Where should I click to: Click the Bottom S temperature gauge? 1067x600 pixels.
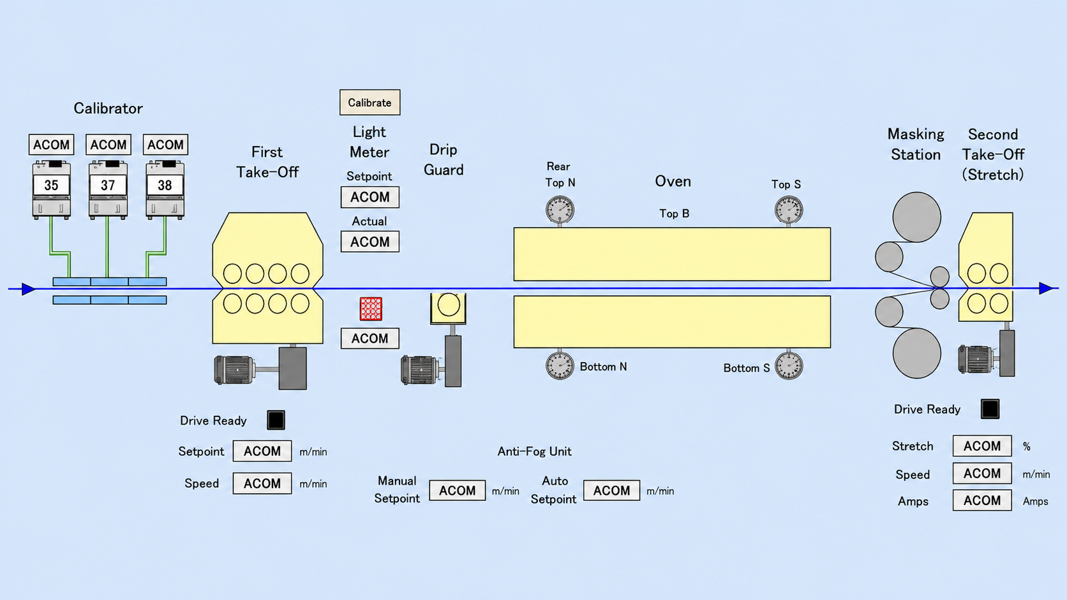[x=789, y=366]
